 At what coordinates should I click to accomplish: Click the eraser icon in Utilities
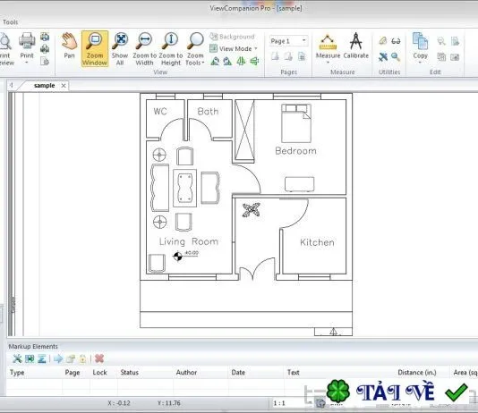[x=383, y=40]
